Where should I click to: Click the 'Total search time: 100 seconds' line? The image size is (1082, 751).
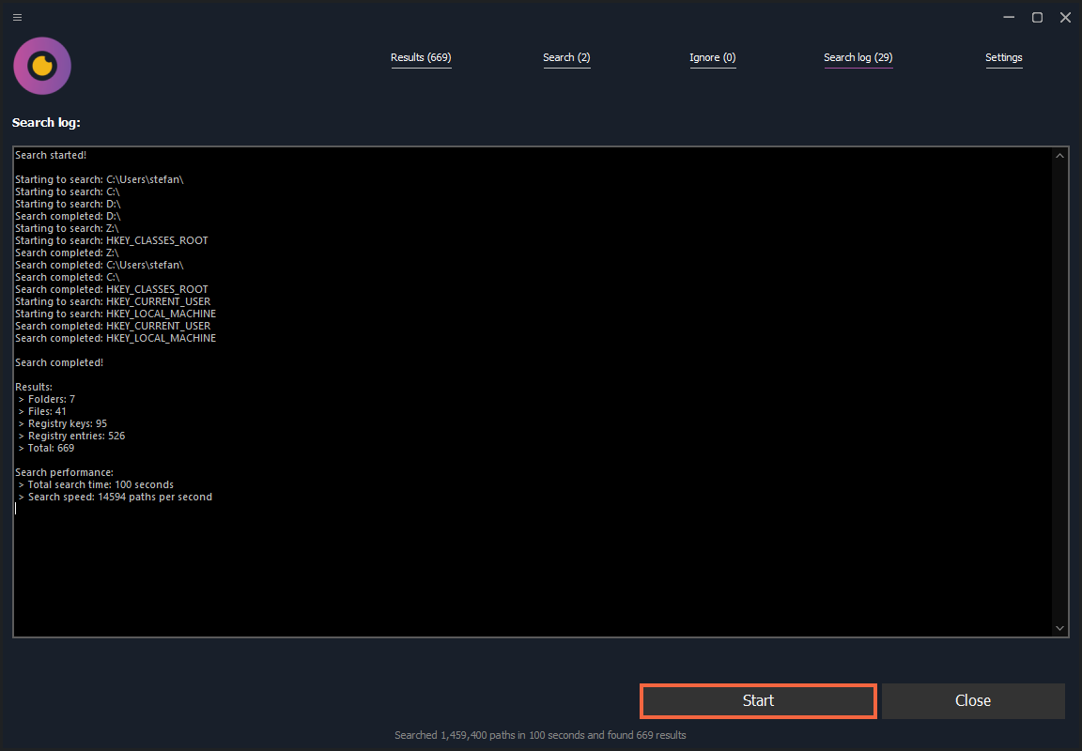pos(98,483)
